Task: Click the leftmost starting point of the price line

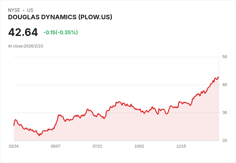Action: pyautogui.click(x=14, y=125)
